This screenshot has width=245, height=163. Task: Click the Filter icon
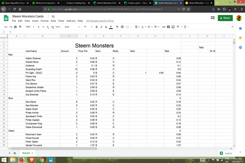(178, 27)
